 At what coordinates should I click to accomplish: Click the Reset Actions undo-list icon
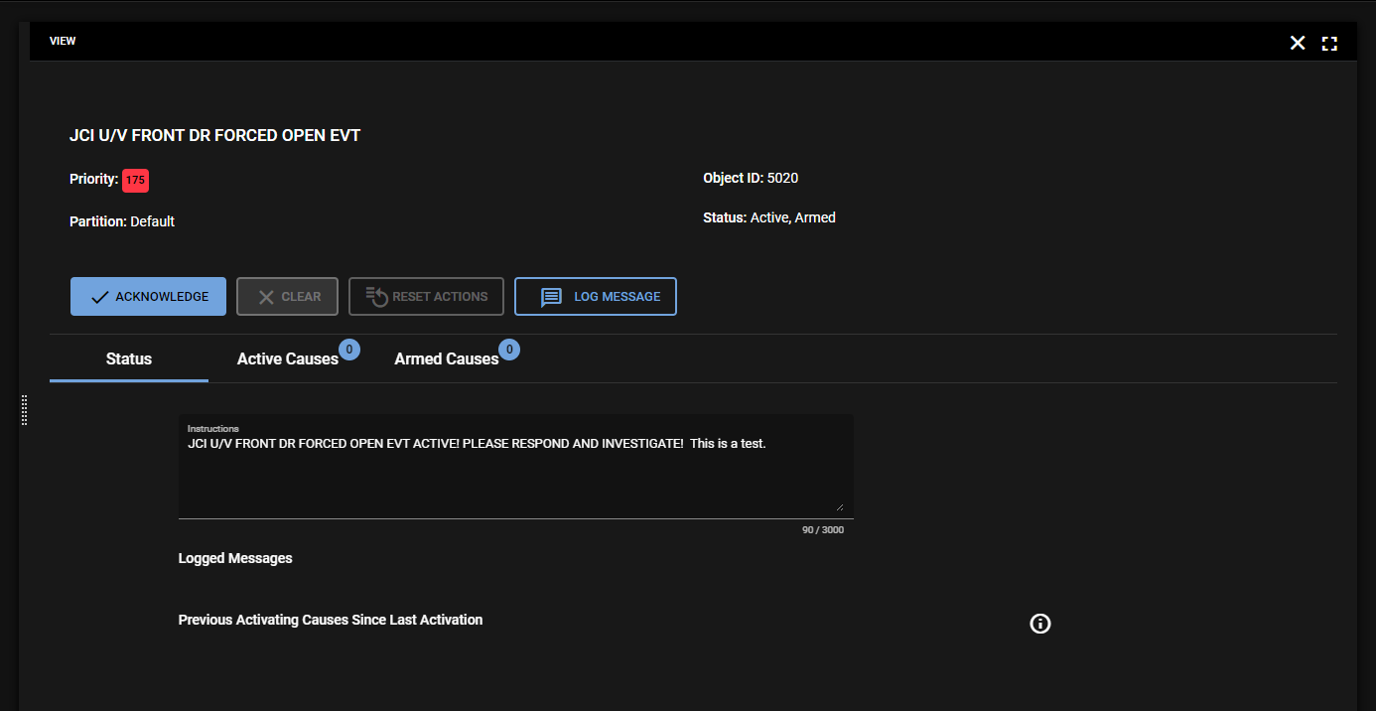point(376,297)
